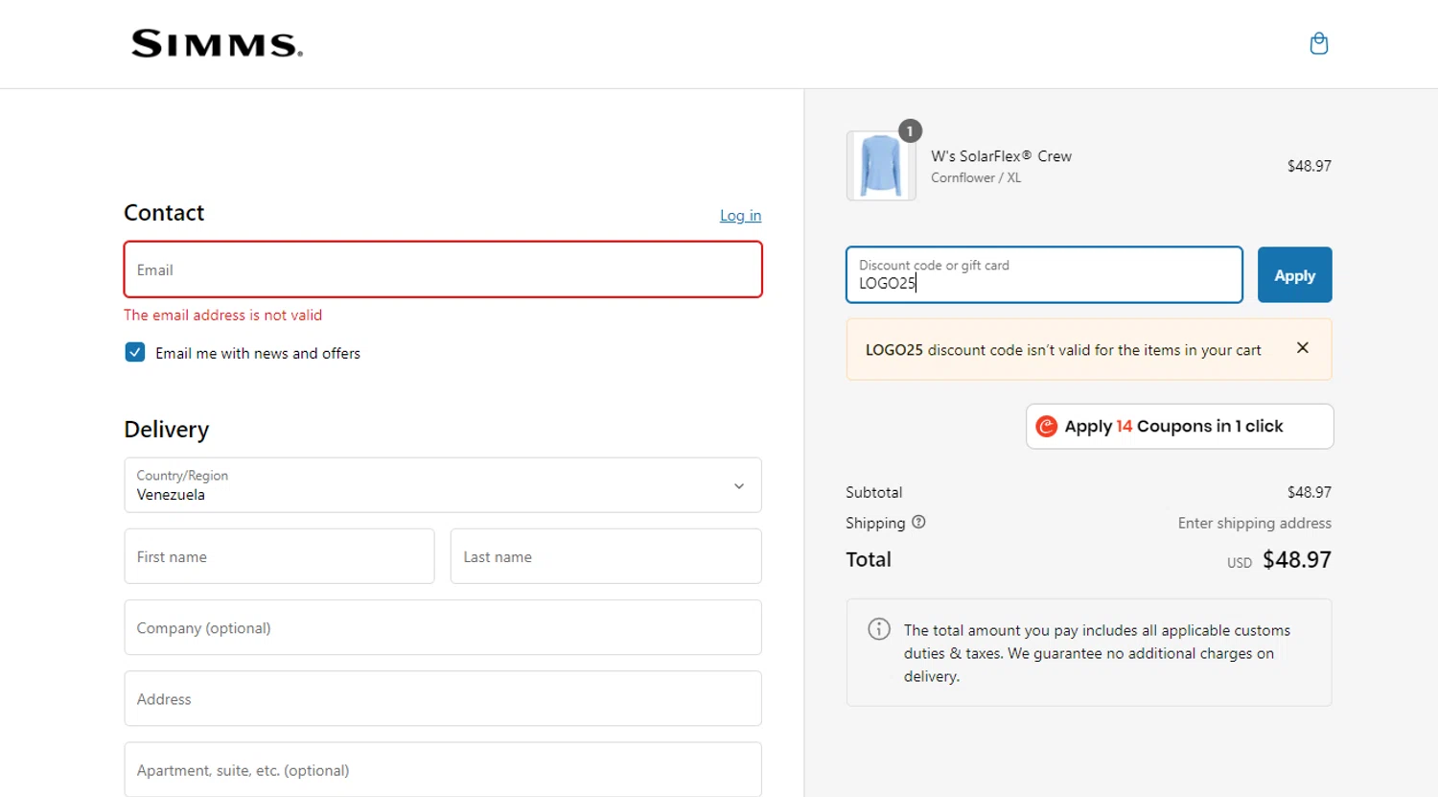Screen dimensions: 1438x797
Task: Click the customs duties info icon
Action: point(878,629)
